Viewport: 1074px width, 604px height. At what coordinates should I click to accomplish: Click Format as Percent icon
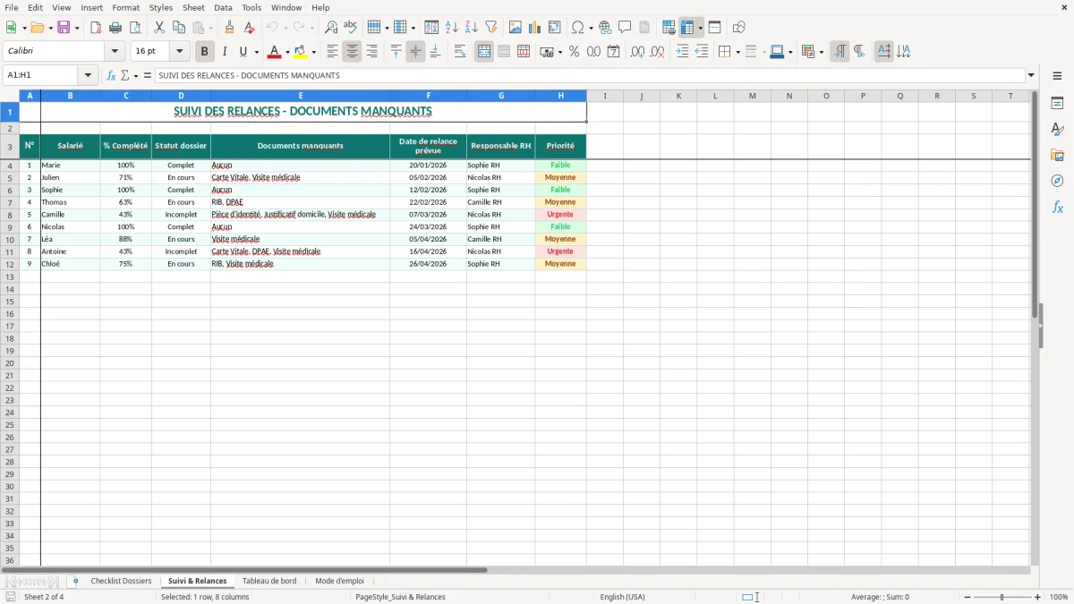coord(574,52)
